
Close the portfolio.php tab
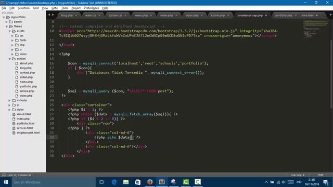point(296,16)
